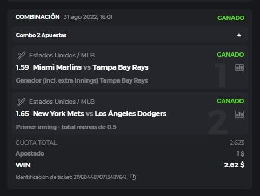260x196 pixels.
Task: Click GANADO status of Mets vs Dodgers bet
Action: pos(230,101)
